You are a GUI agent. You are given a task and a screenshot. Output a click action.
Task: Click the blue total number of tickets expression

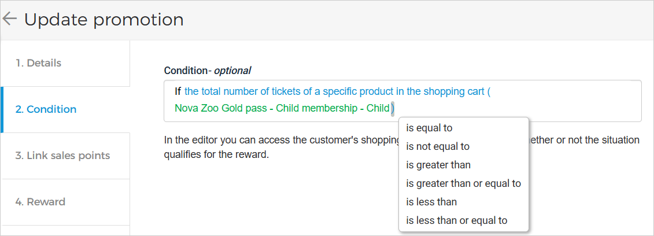(334, 92)
